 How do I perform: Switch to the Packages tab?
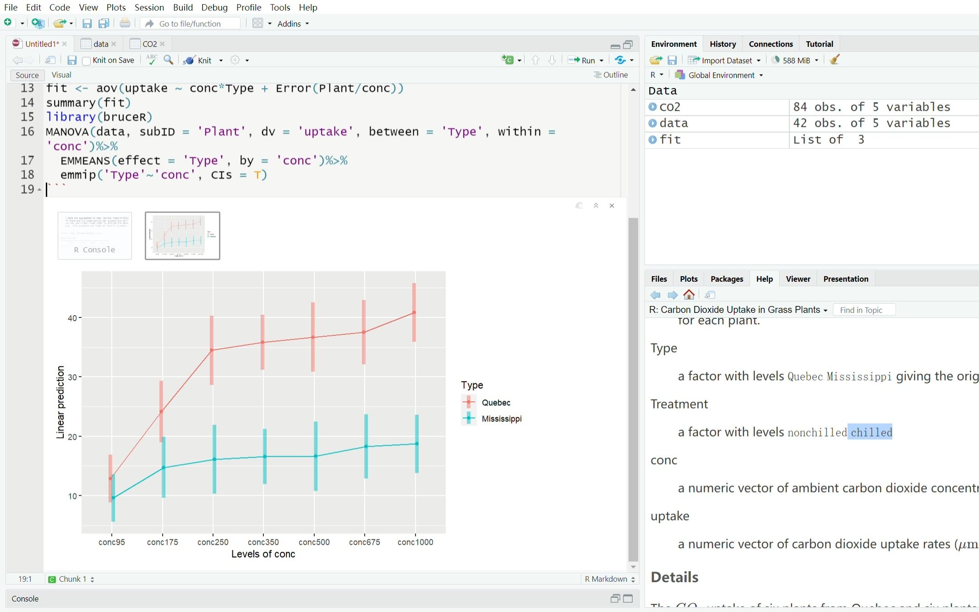click(727, 279)
